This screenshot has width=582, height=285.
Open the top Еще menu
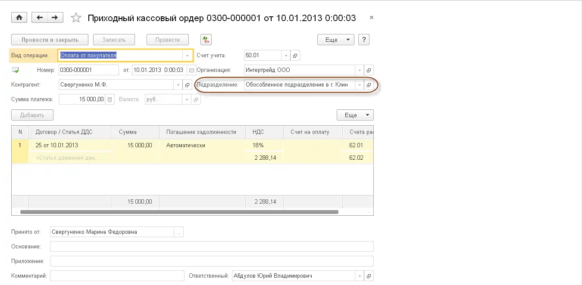(335, 40)
